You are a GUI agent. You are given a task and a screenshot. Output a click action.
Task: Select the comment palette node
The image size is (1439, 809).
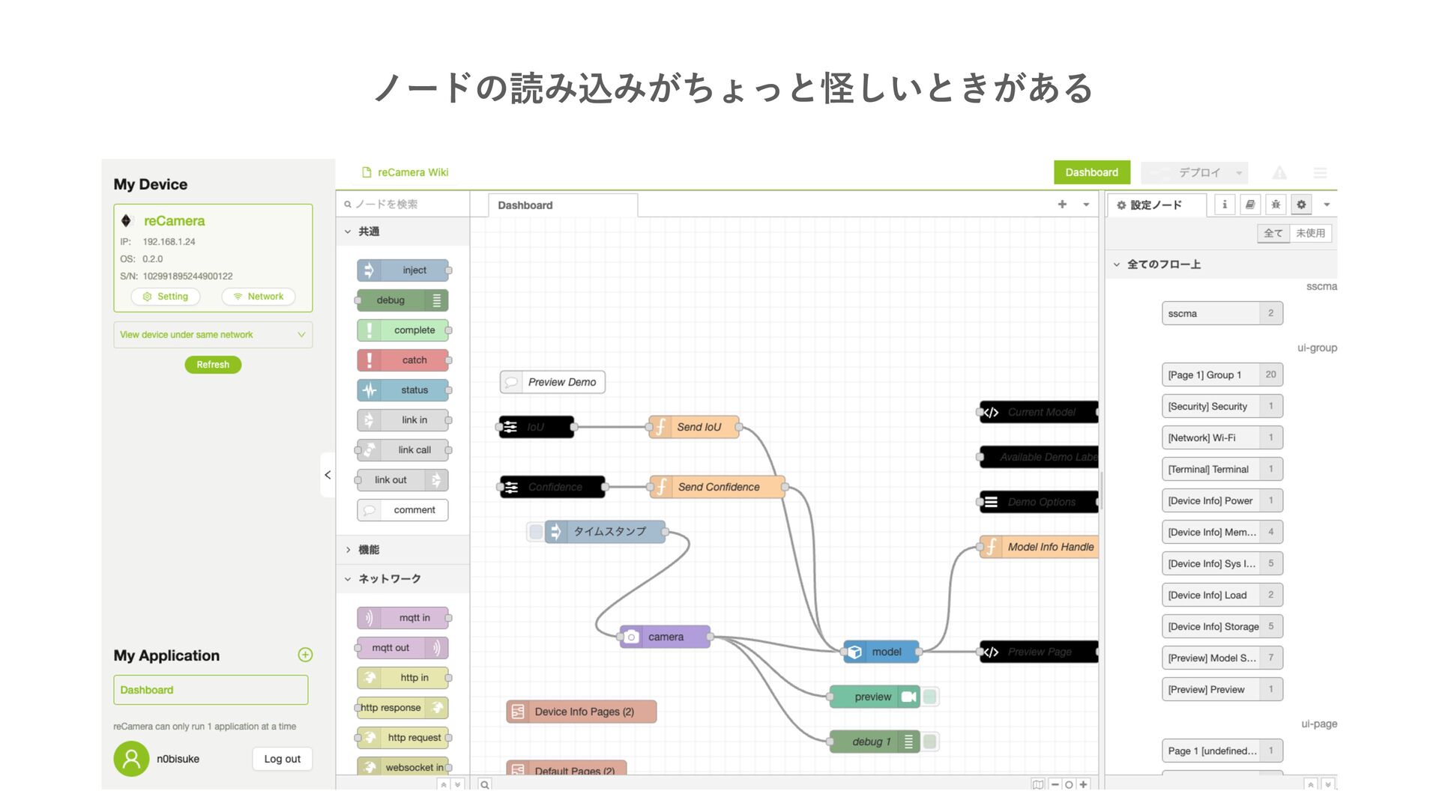[403, 510]
